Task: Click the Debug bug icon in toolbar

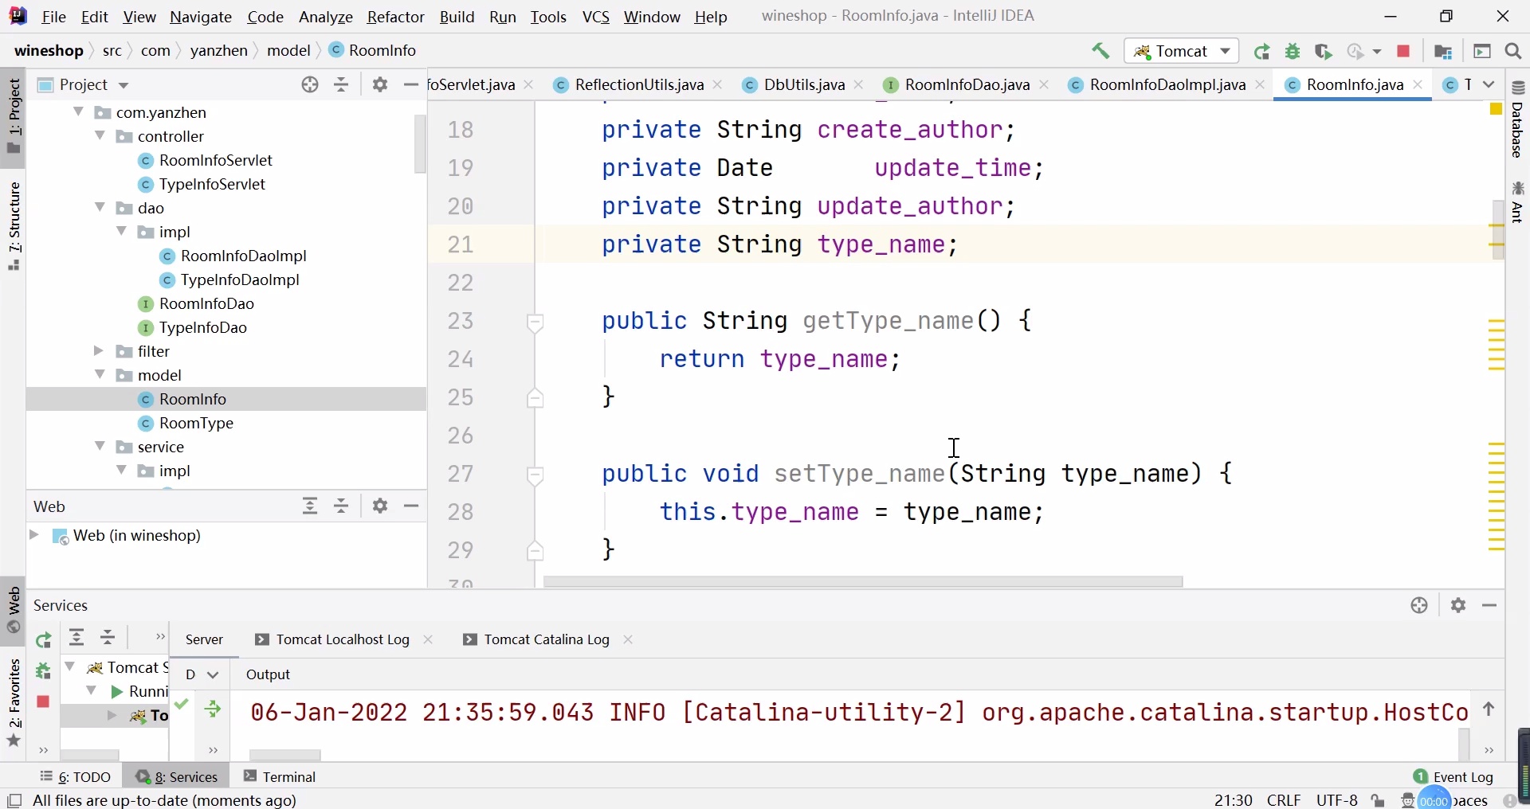Action: coord(1294,52)
